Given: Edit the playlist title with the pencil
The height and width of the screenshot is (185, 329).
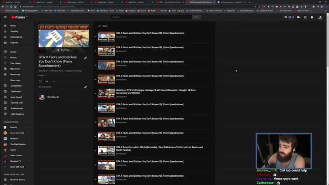Looking at the screenshot, I should 85,58.
